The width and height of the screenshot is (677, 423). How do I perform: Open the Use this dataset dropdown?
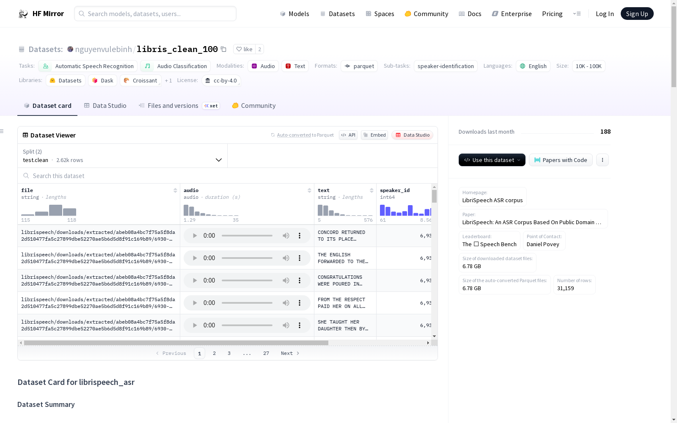point(492,160)
